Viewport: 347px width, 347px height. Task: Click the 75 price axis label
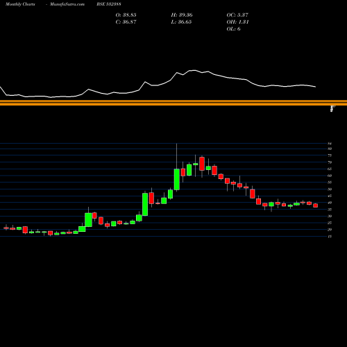coord(330,155)
